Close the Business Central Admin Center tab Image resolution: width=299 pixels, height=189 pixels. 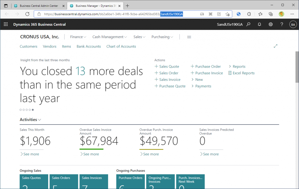[63, 6]
